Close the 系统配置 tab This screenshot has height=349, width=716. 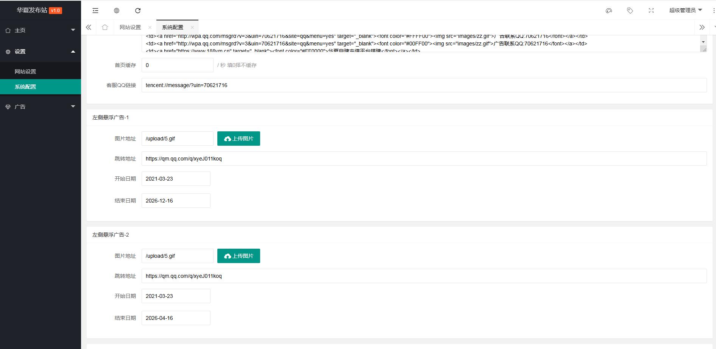coord(192,27)
